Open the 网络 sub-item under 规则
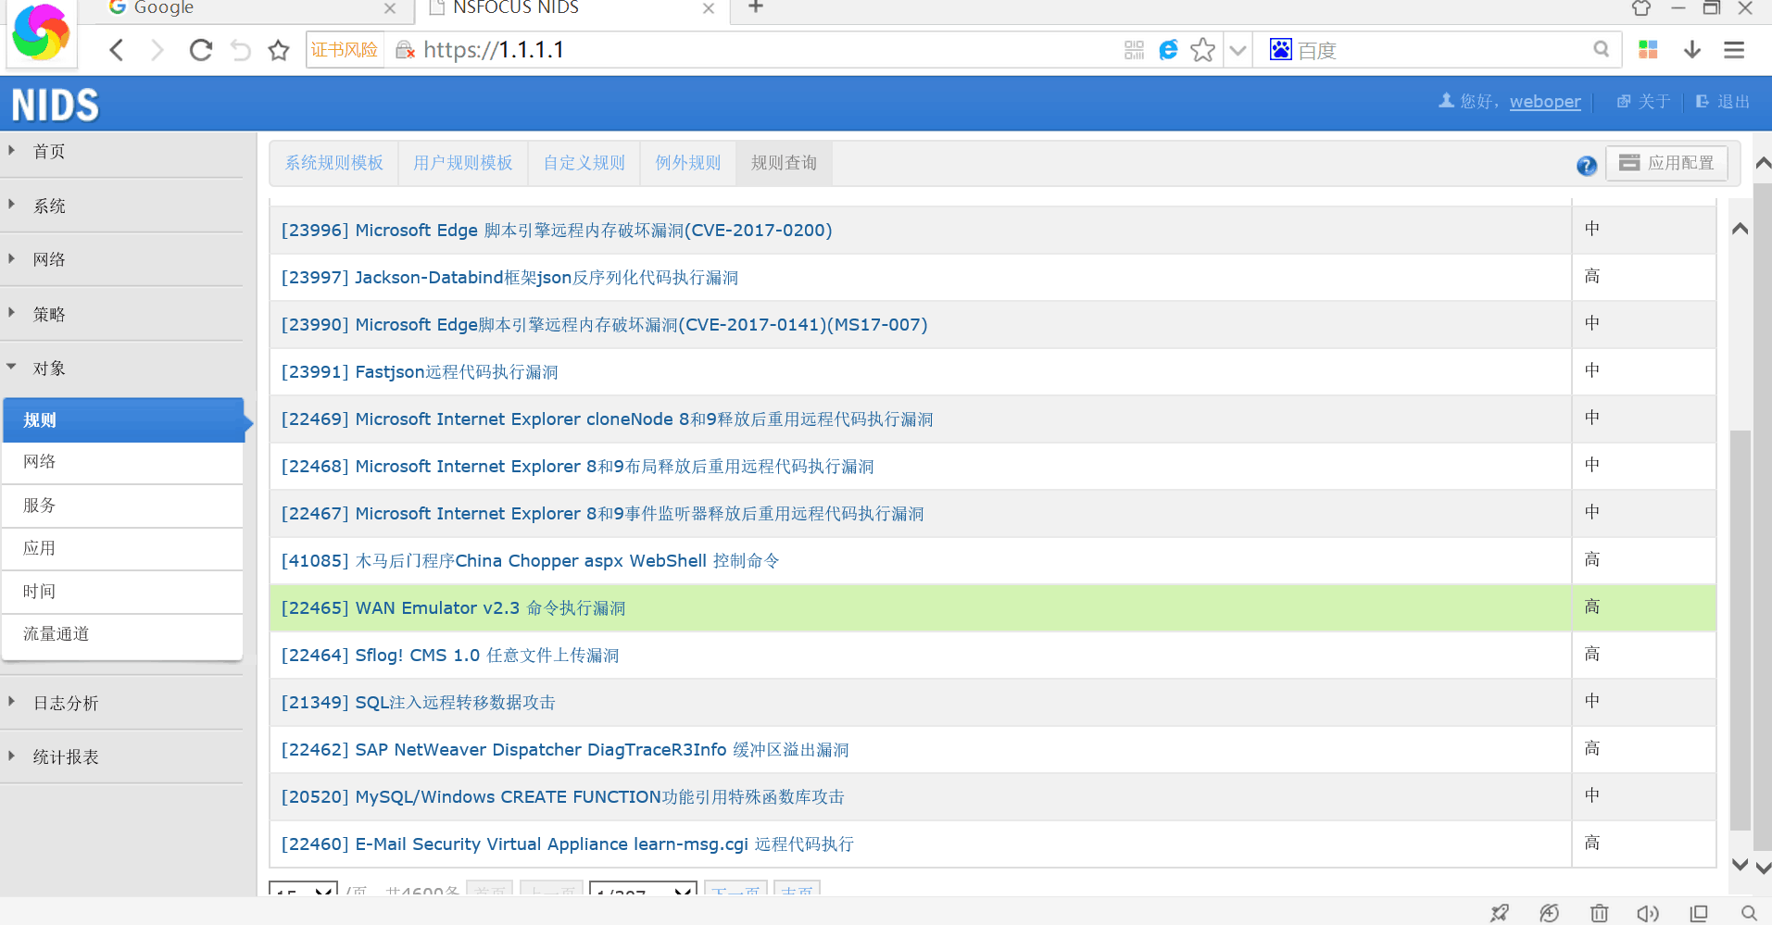 123,462
